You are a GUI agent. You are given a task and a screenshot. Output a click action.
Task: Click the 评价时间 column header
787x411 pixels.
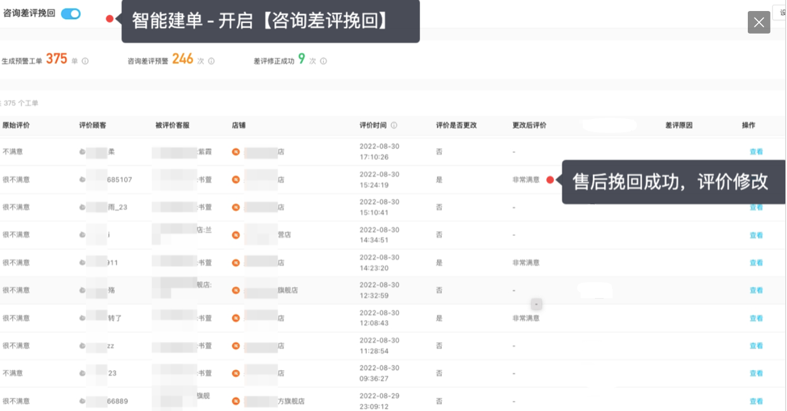374,126
